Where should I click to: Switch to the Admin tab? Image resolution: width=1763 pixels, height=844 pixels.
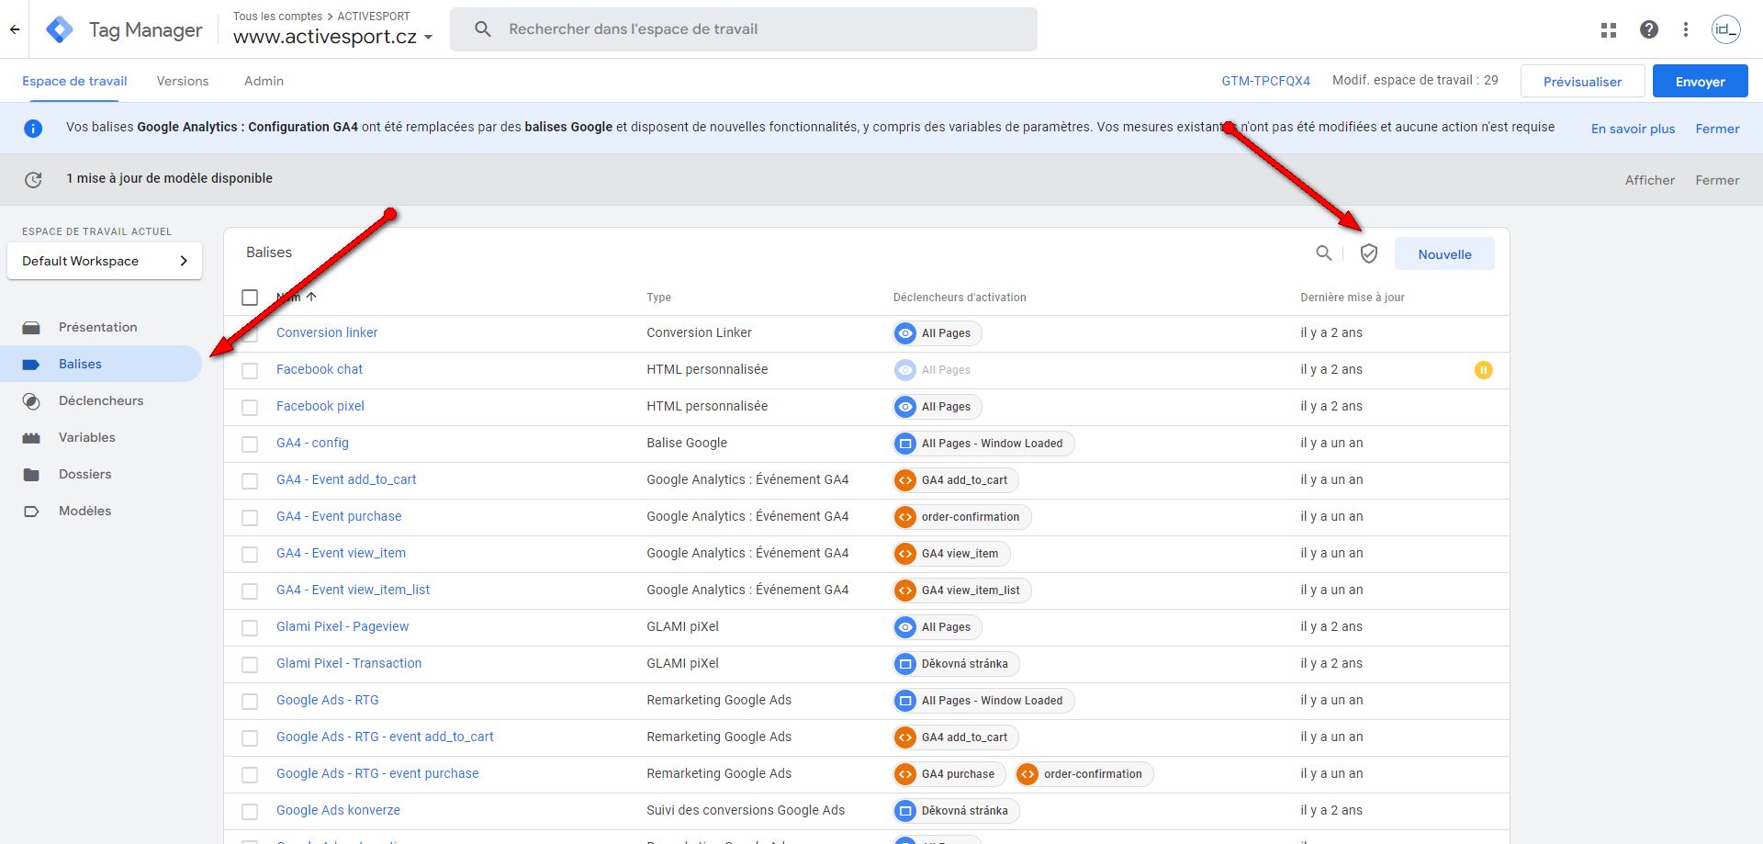(x=264, y=81)
